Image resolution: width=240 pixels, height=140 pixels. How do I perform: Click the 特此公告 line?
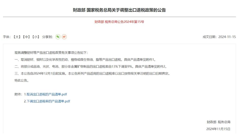tap(22, 81)
